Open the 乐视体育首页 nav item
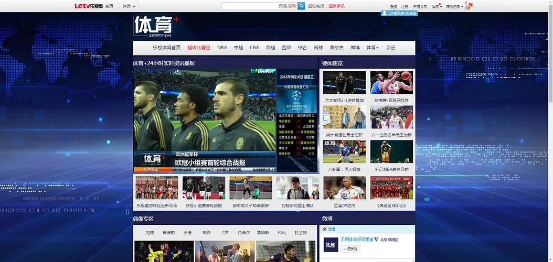Screen dimensions: 553x262 (x=166, y=48)
